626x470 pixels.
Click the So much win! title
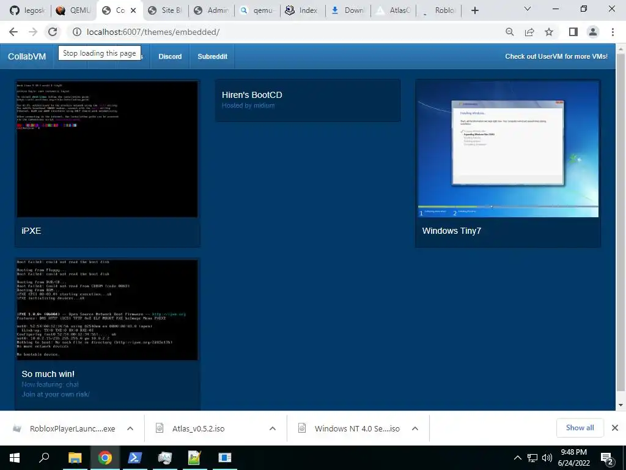48,374
